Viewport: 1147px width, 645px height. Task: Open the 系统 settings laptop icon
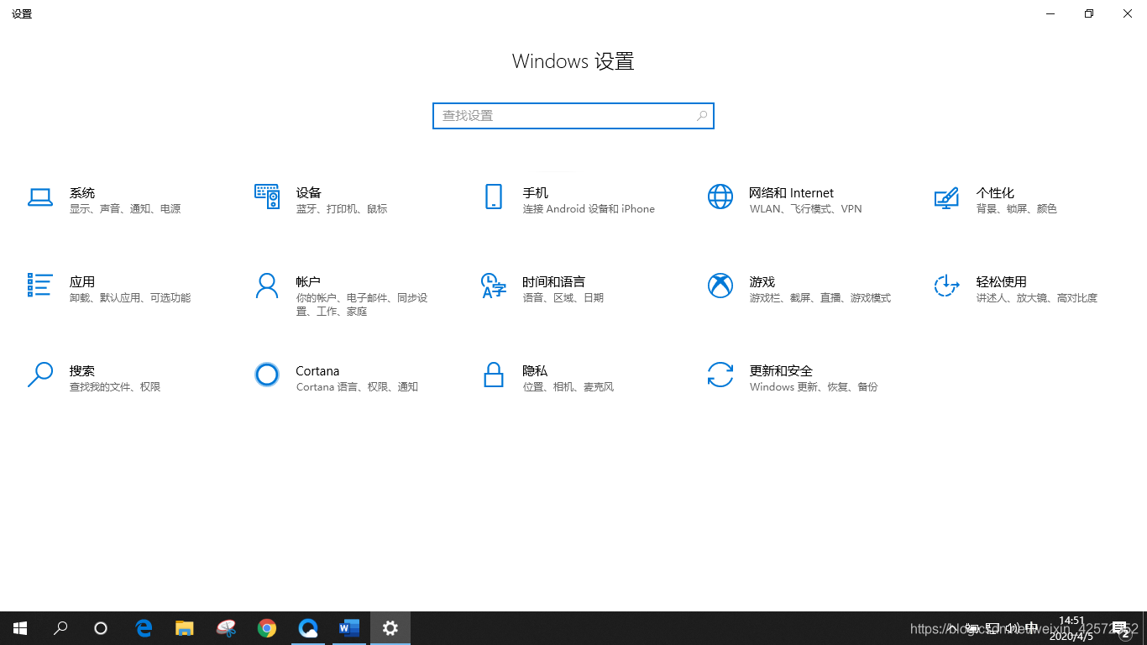40,197
